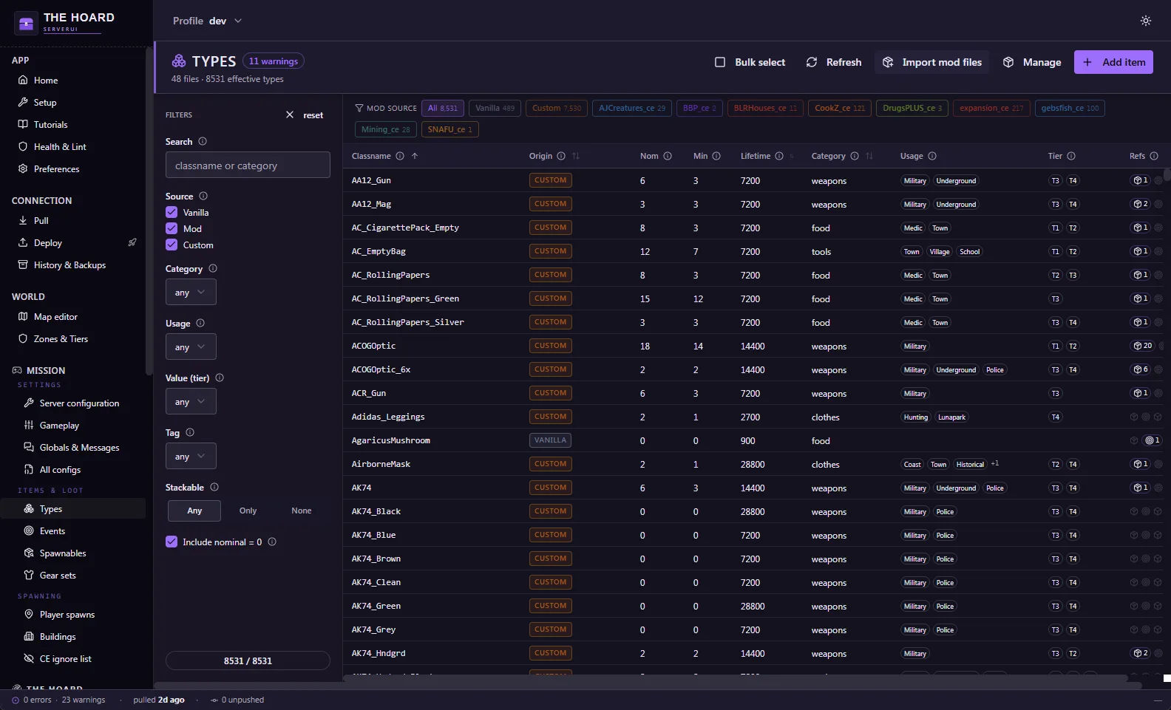Click the classname or category search field
The width and height of the screenshot is (1171, 710).
click(248, 165)
